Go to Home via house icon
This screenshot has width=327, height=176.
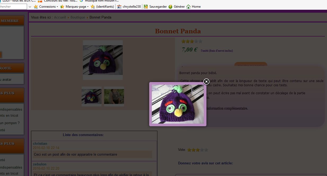(x=188, y=7)
